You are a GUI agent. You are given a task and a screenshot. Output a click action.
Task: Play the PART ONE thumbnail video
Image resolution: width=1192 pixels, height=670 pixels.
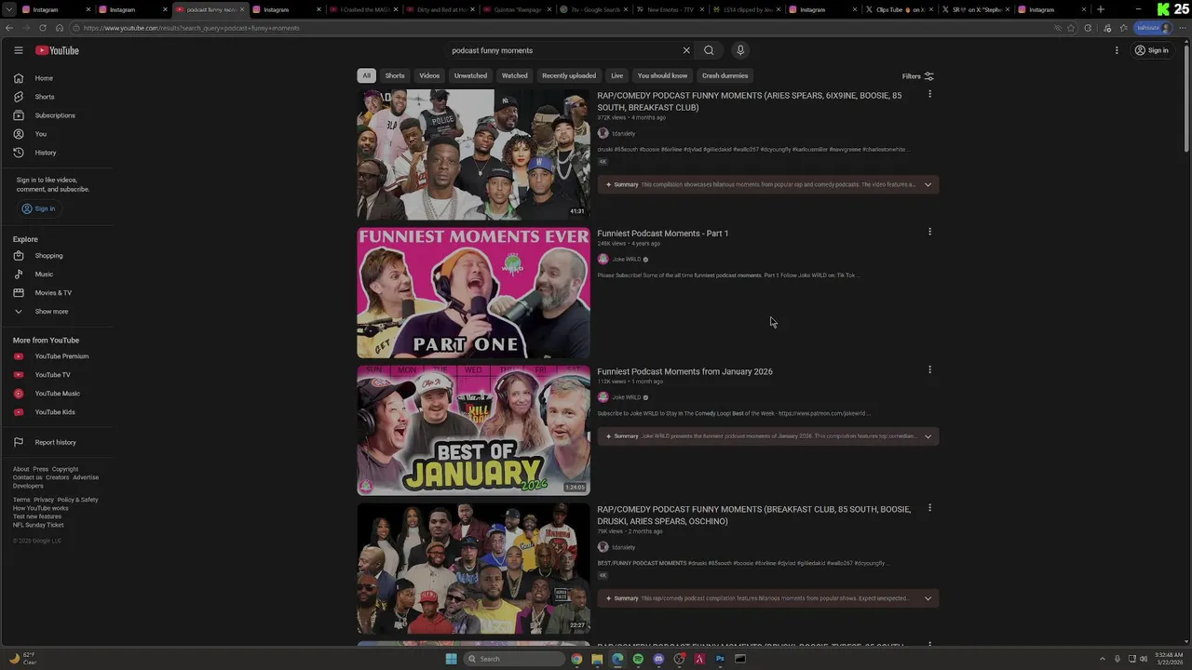[473, 293]
